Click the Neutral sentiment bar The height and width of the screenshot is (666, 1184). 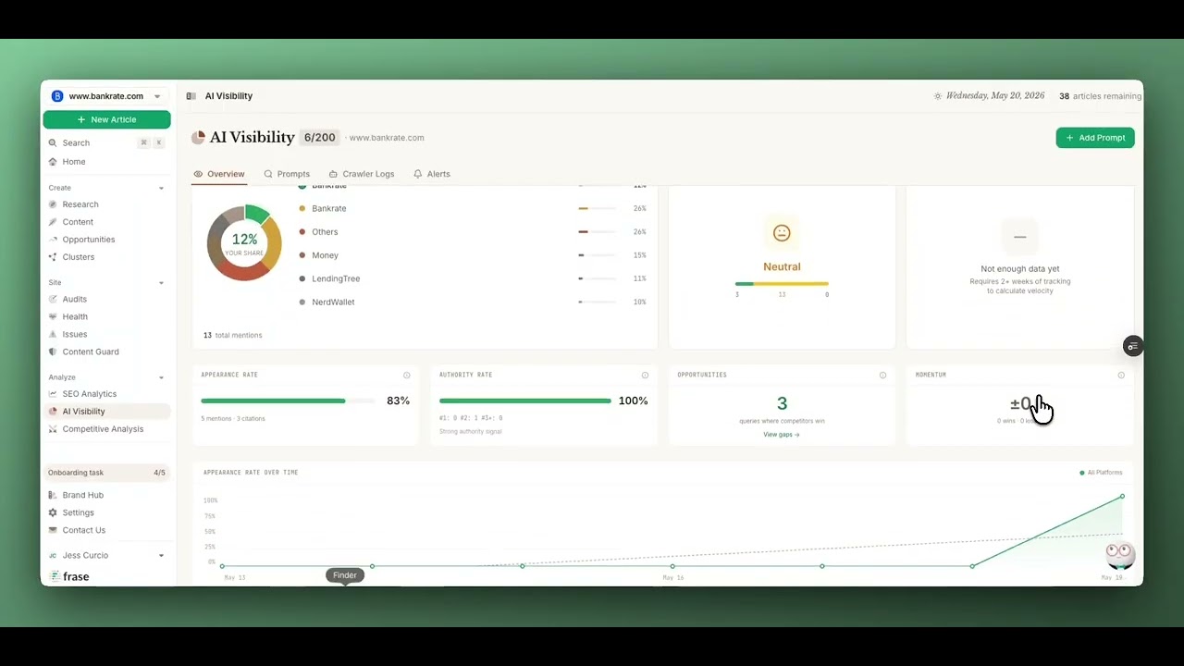[782, 284]
